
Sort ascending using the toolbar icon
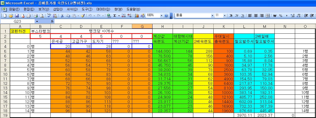click(123, 16)
